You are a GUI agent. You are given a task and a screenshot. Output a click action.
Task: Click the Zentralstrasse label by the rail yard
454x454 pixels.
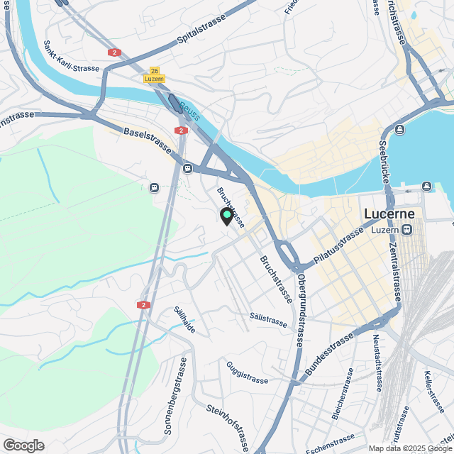[395, 272]
